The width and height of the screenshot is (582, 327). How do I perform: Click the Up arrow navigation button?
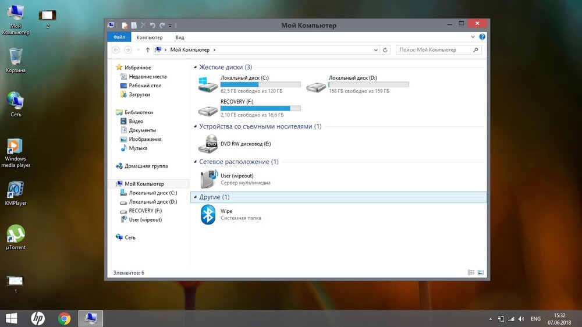(x=148, y=50)
